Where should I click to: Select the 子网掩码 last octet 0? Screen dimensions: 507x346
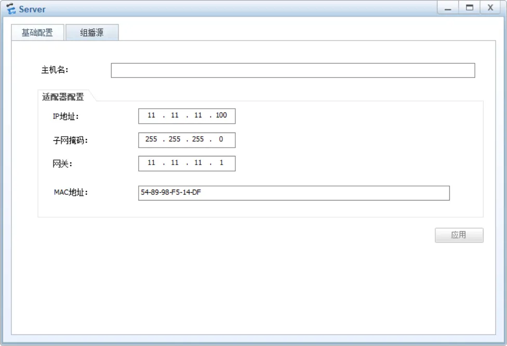221,139
